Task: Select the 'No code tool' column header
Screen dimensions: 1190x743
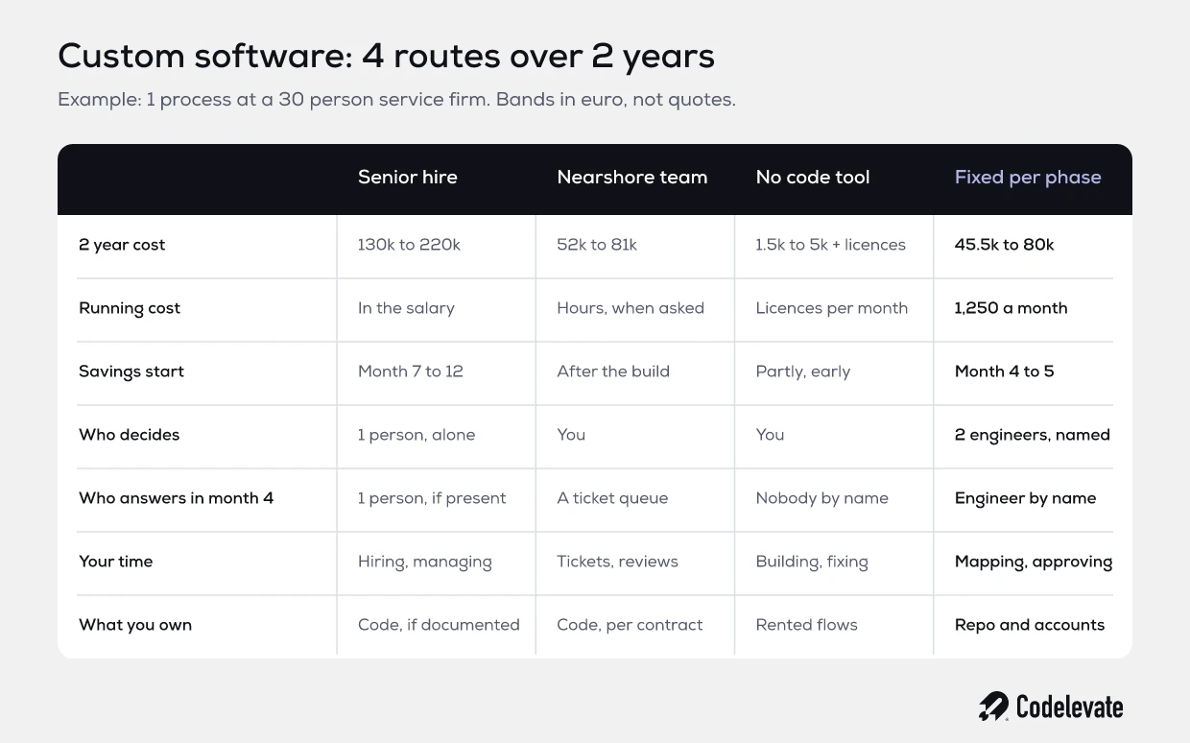Action: pos(813,178)
